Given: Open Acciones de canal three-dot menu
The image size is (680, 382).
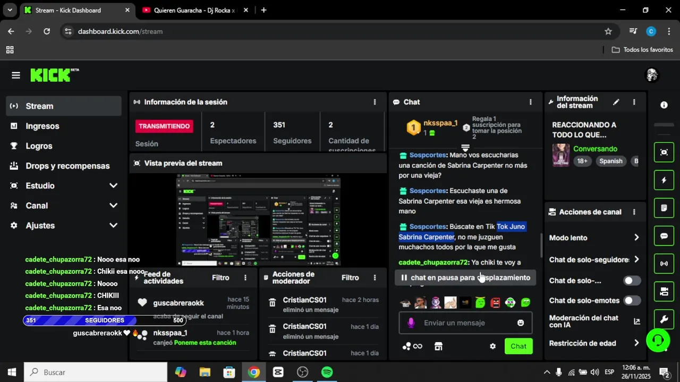Looking at the screenshot, I should [634, 212].
